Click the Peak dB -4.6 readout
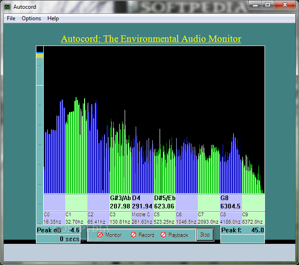This screenshot has width=299, height=265. [58, 230]
